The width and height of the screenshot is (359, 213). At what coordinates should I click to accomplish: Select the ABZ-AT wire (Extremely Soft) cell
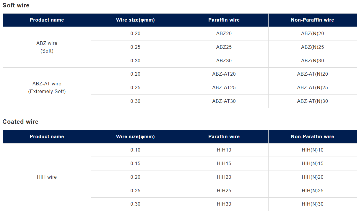(47, 88)
